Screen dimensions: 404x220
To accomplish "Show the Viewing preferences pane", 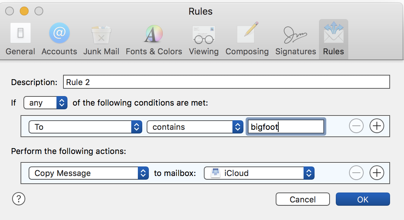I will click(x=204, y=39).
